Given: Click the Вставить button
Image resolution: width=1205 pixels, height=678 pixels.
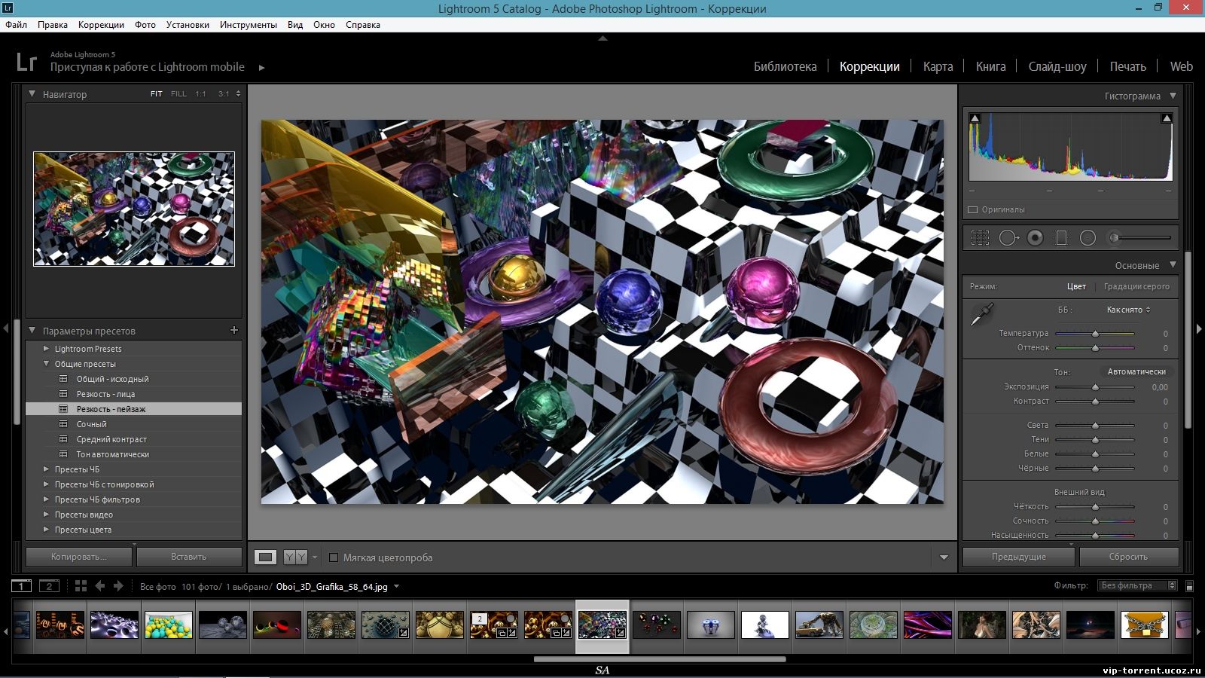Looking at the screenshot, I should tap(188, 557).
